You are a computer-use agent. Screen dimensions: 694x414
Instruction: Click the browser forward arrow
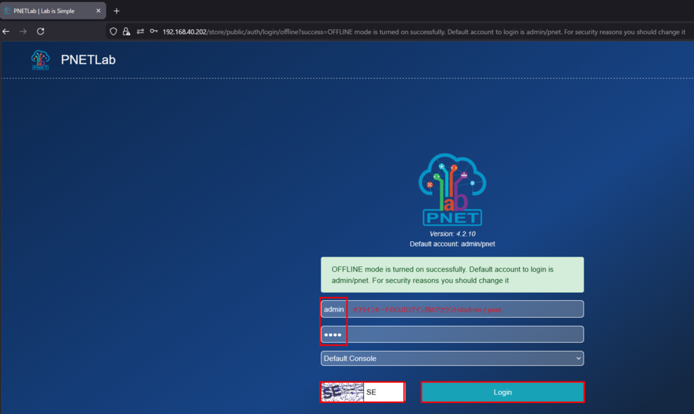tap(23, 31)
